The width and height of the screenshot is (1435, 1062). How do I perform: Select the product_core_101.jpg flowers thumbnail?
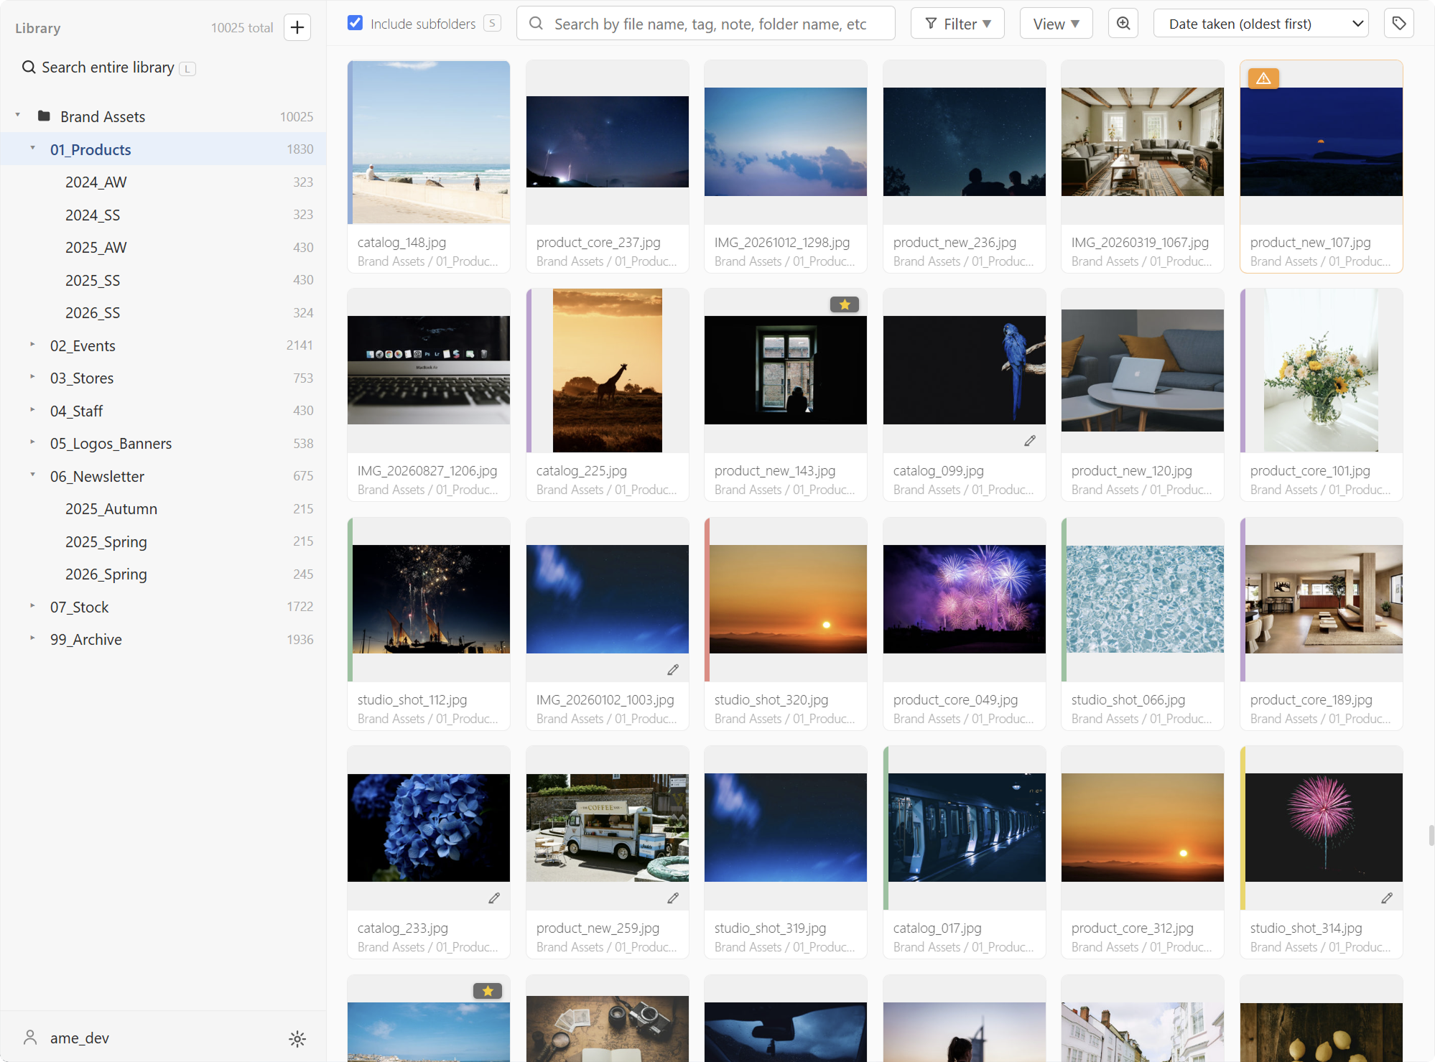1321,371
